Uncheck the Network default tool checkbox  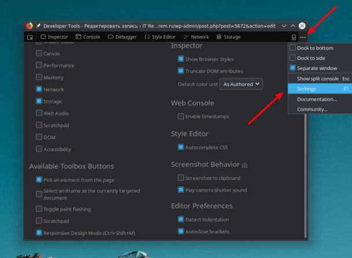click(x=39, y=89)
